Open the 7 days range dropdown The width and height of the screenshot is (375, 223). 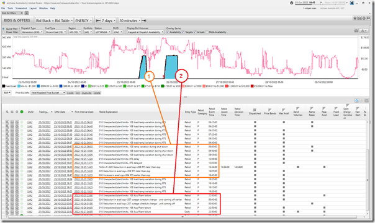tap(108, 20)
